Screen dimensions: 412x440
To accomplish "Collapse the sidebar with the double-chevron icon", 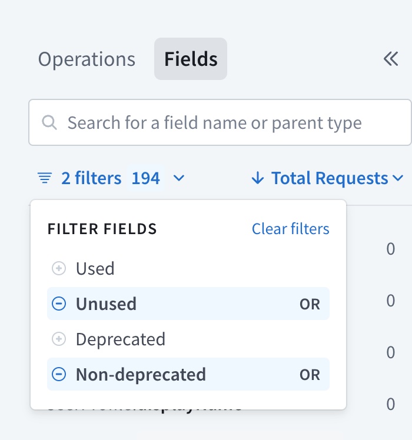I will pos(391,59).
